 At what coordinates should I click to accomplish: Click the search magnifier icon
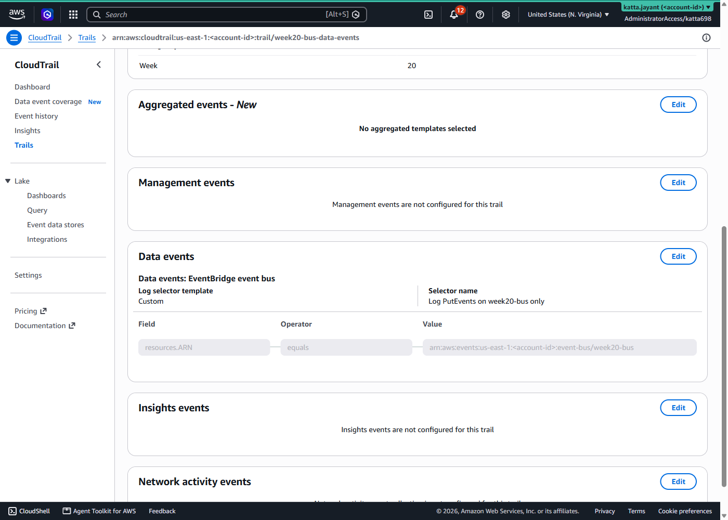point(97,15)
